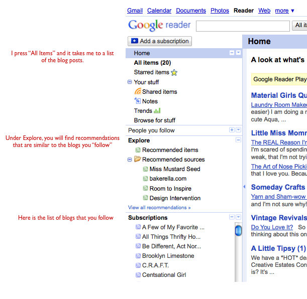This screenshot has height=299, width=307.
Task: Open the Centsational Girl subscription
Action: [164, 275]
